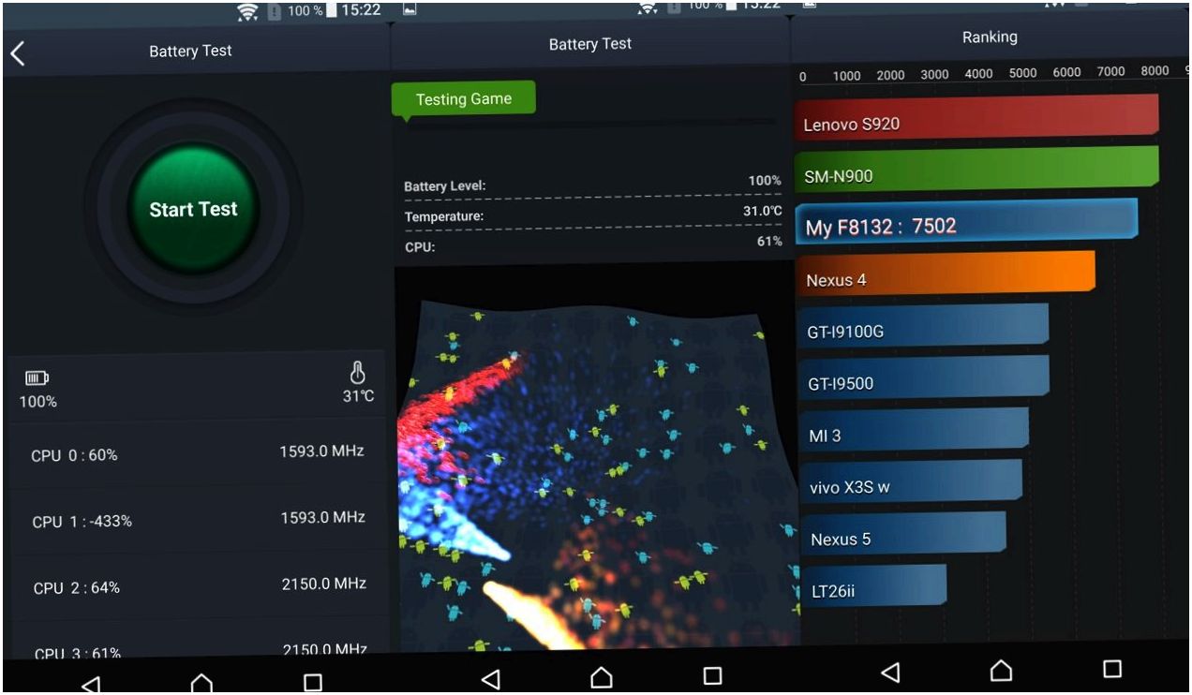Screen dimensions: 1192x695
Task: Tap the back arrow in Battery Test
Action: [x=17, y=53]
